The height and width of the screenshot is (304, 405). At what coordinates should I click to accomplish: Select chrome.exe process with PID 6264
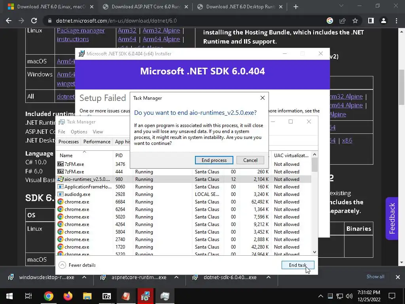184,209
